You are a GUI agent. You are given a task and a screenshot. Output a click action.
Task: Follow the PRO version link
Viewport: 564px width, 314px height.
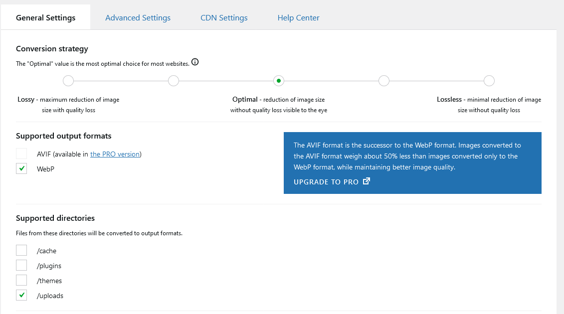115,154
